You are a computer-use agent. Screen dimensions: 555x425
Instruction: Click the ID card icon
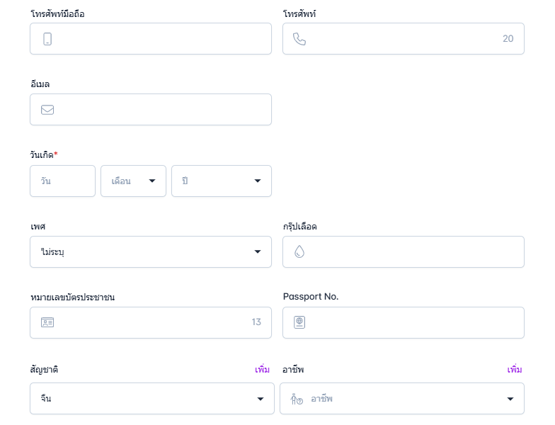47,322
